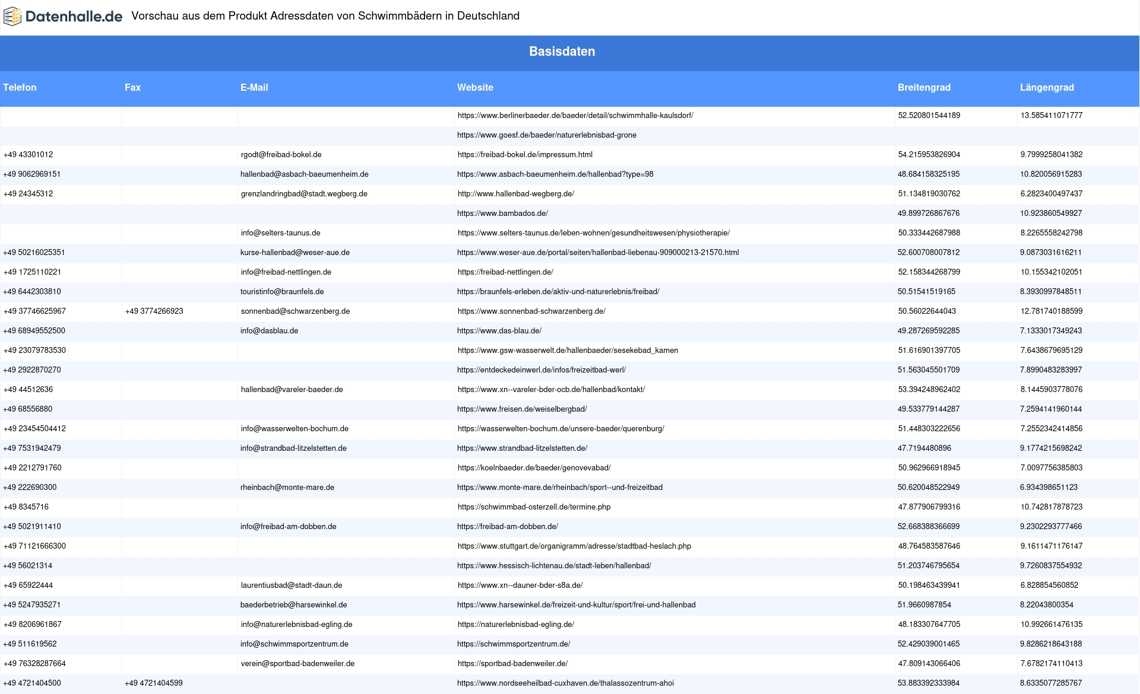Screen dimensions: 1140x694
Task: Select email sonnenbad@schwarzenberg.de
Action: (x=296, y=311)
